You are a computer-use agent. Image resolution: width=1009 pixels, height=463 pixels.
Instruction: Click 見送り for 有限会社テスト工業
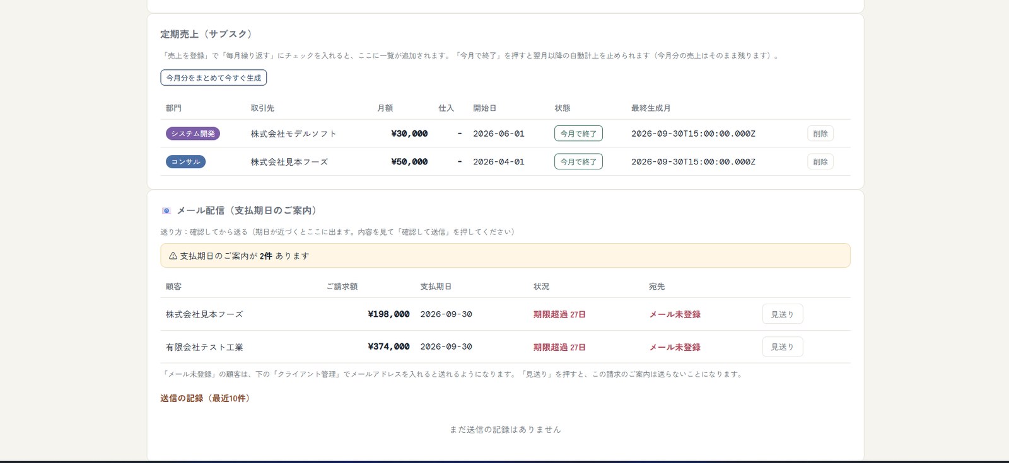coord(783,347)
